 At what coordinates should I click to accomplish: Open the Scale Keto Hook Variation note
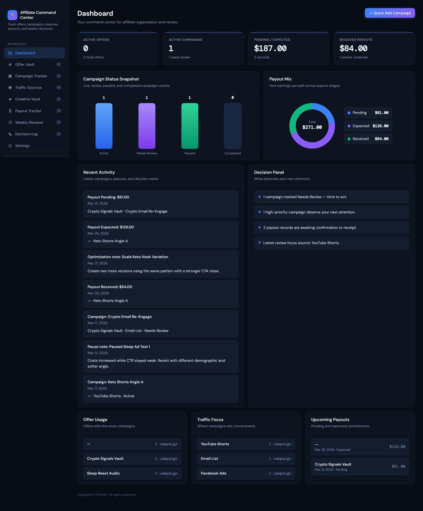pyautogui.click(x=161, y=264)
